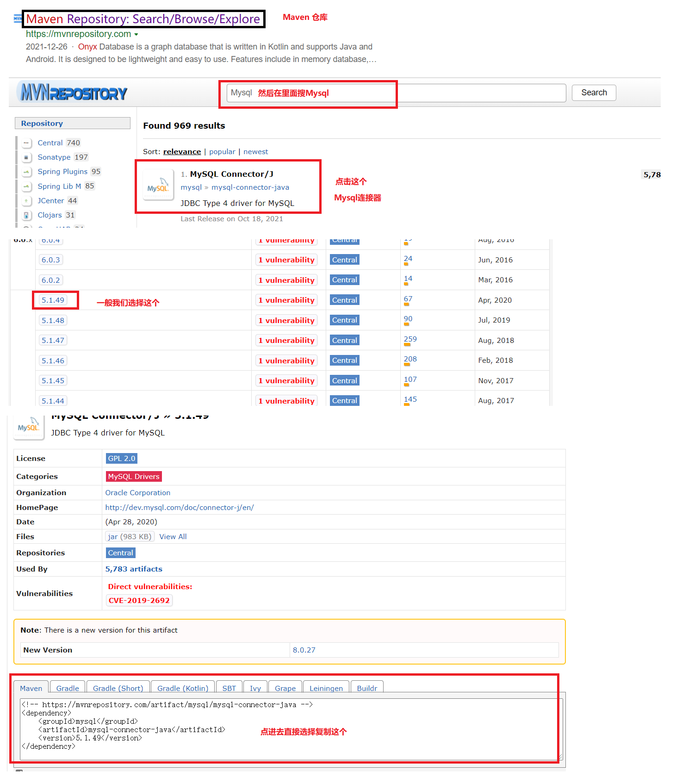Image resolution: width=676 pixels, height=777 pixels.
Task: Open the MySQL Connector/J result title
Action: [231, 174]
